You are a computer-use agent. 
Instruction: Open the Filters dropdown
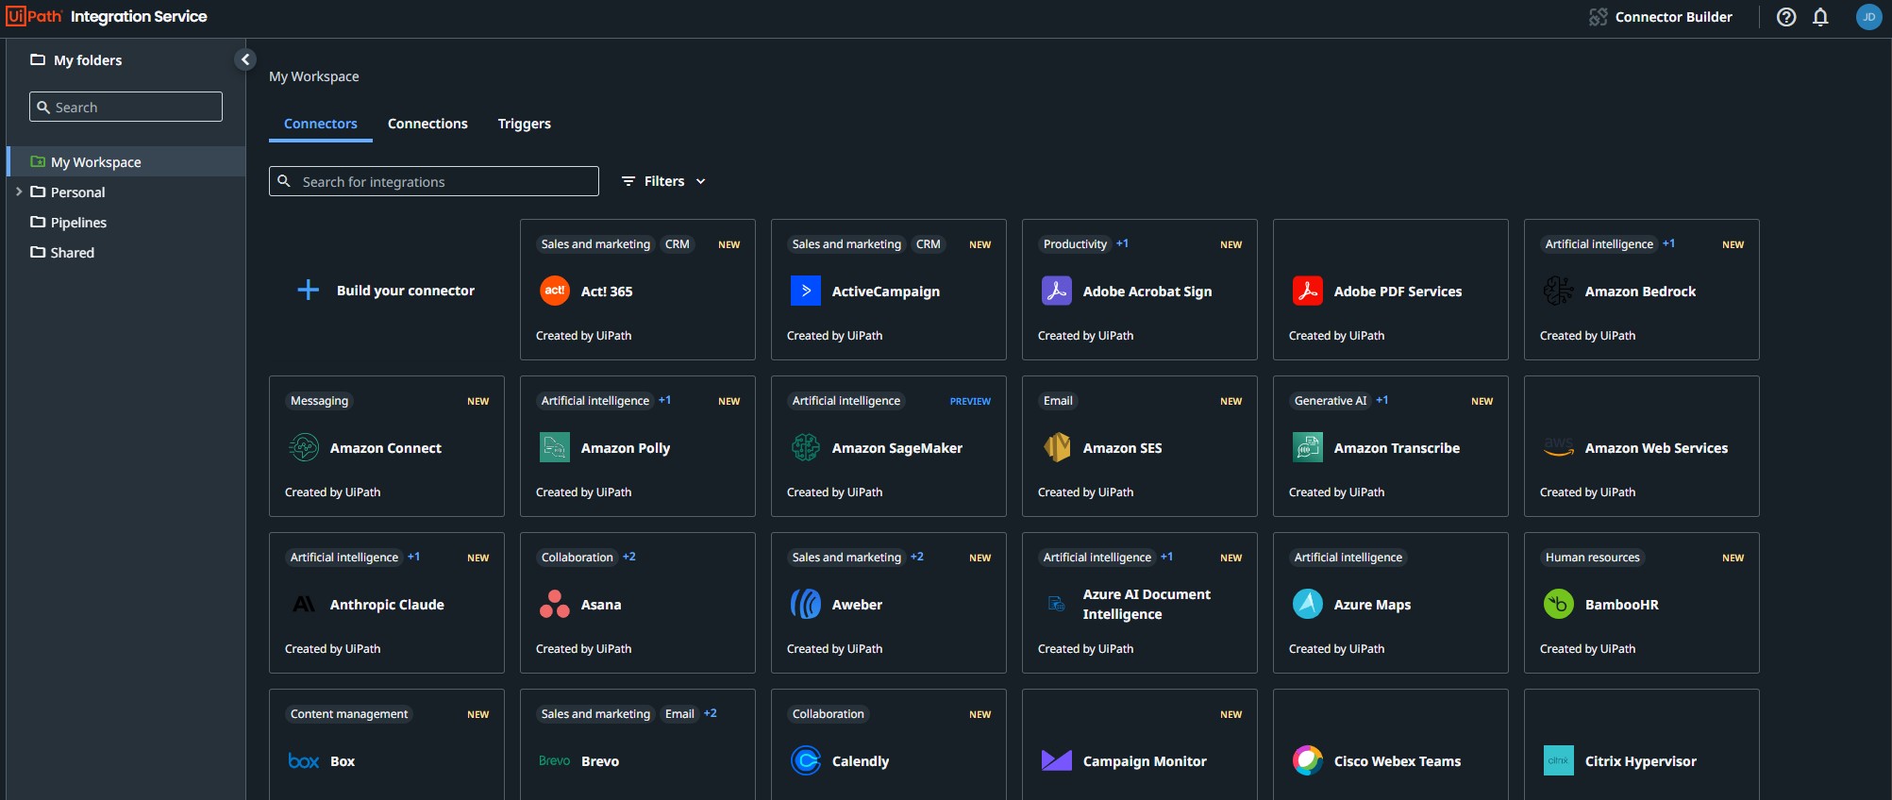coord(663,181)
